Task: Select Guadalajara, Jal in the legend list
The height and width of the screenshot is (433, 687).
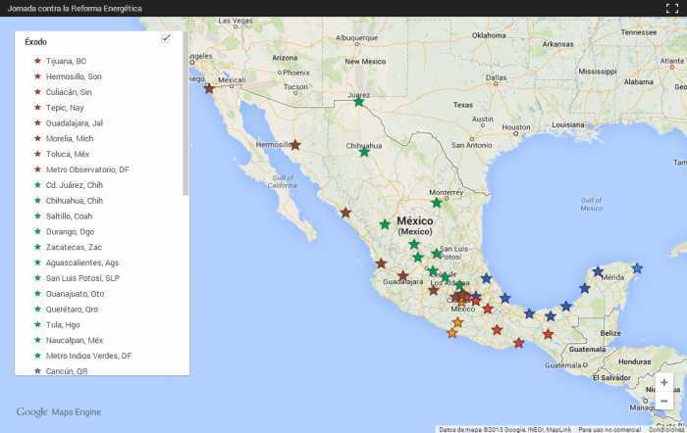Action: click(74, 122)
